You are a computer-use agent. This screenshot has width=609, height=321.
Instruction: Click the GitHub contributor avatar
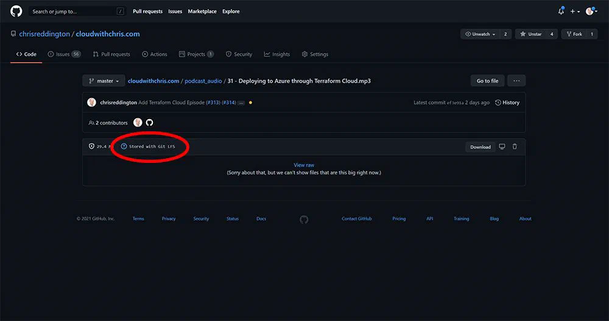(x=150, y=123)
